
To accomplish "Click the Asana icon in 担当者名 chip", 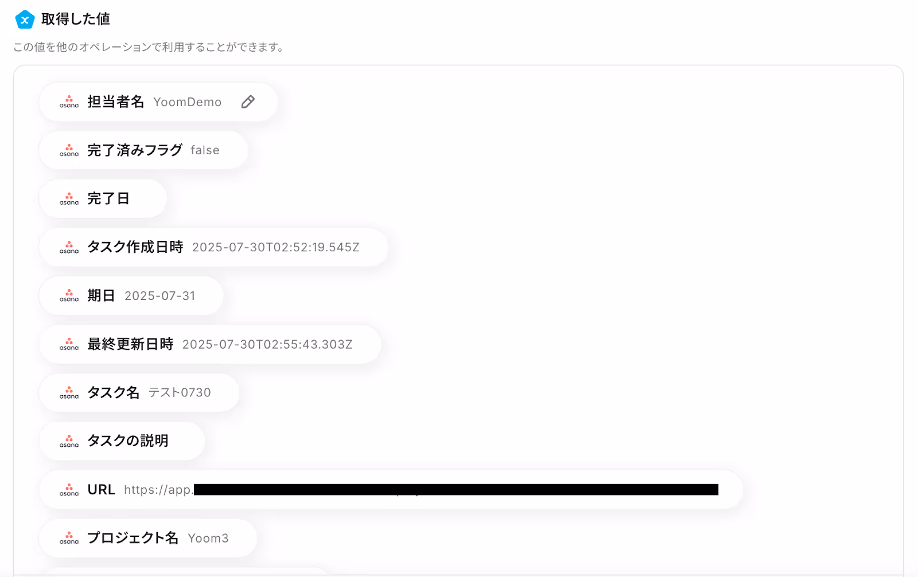I will (69, 102).
